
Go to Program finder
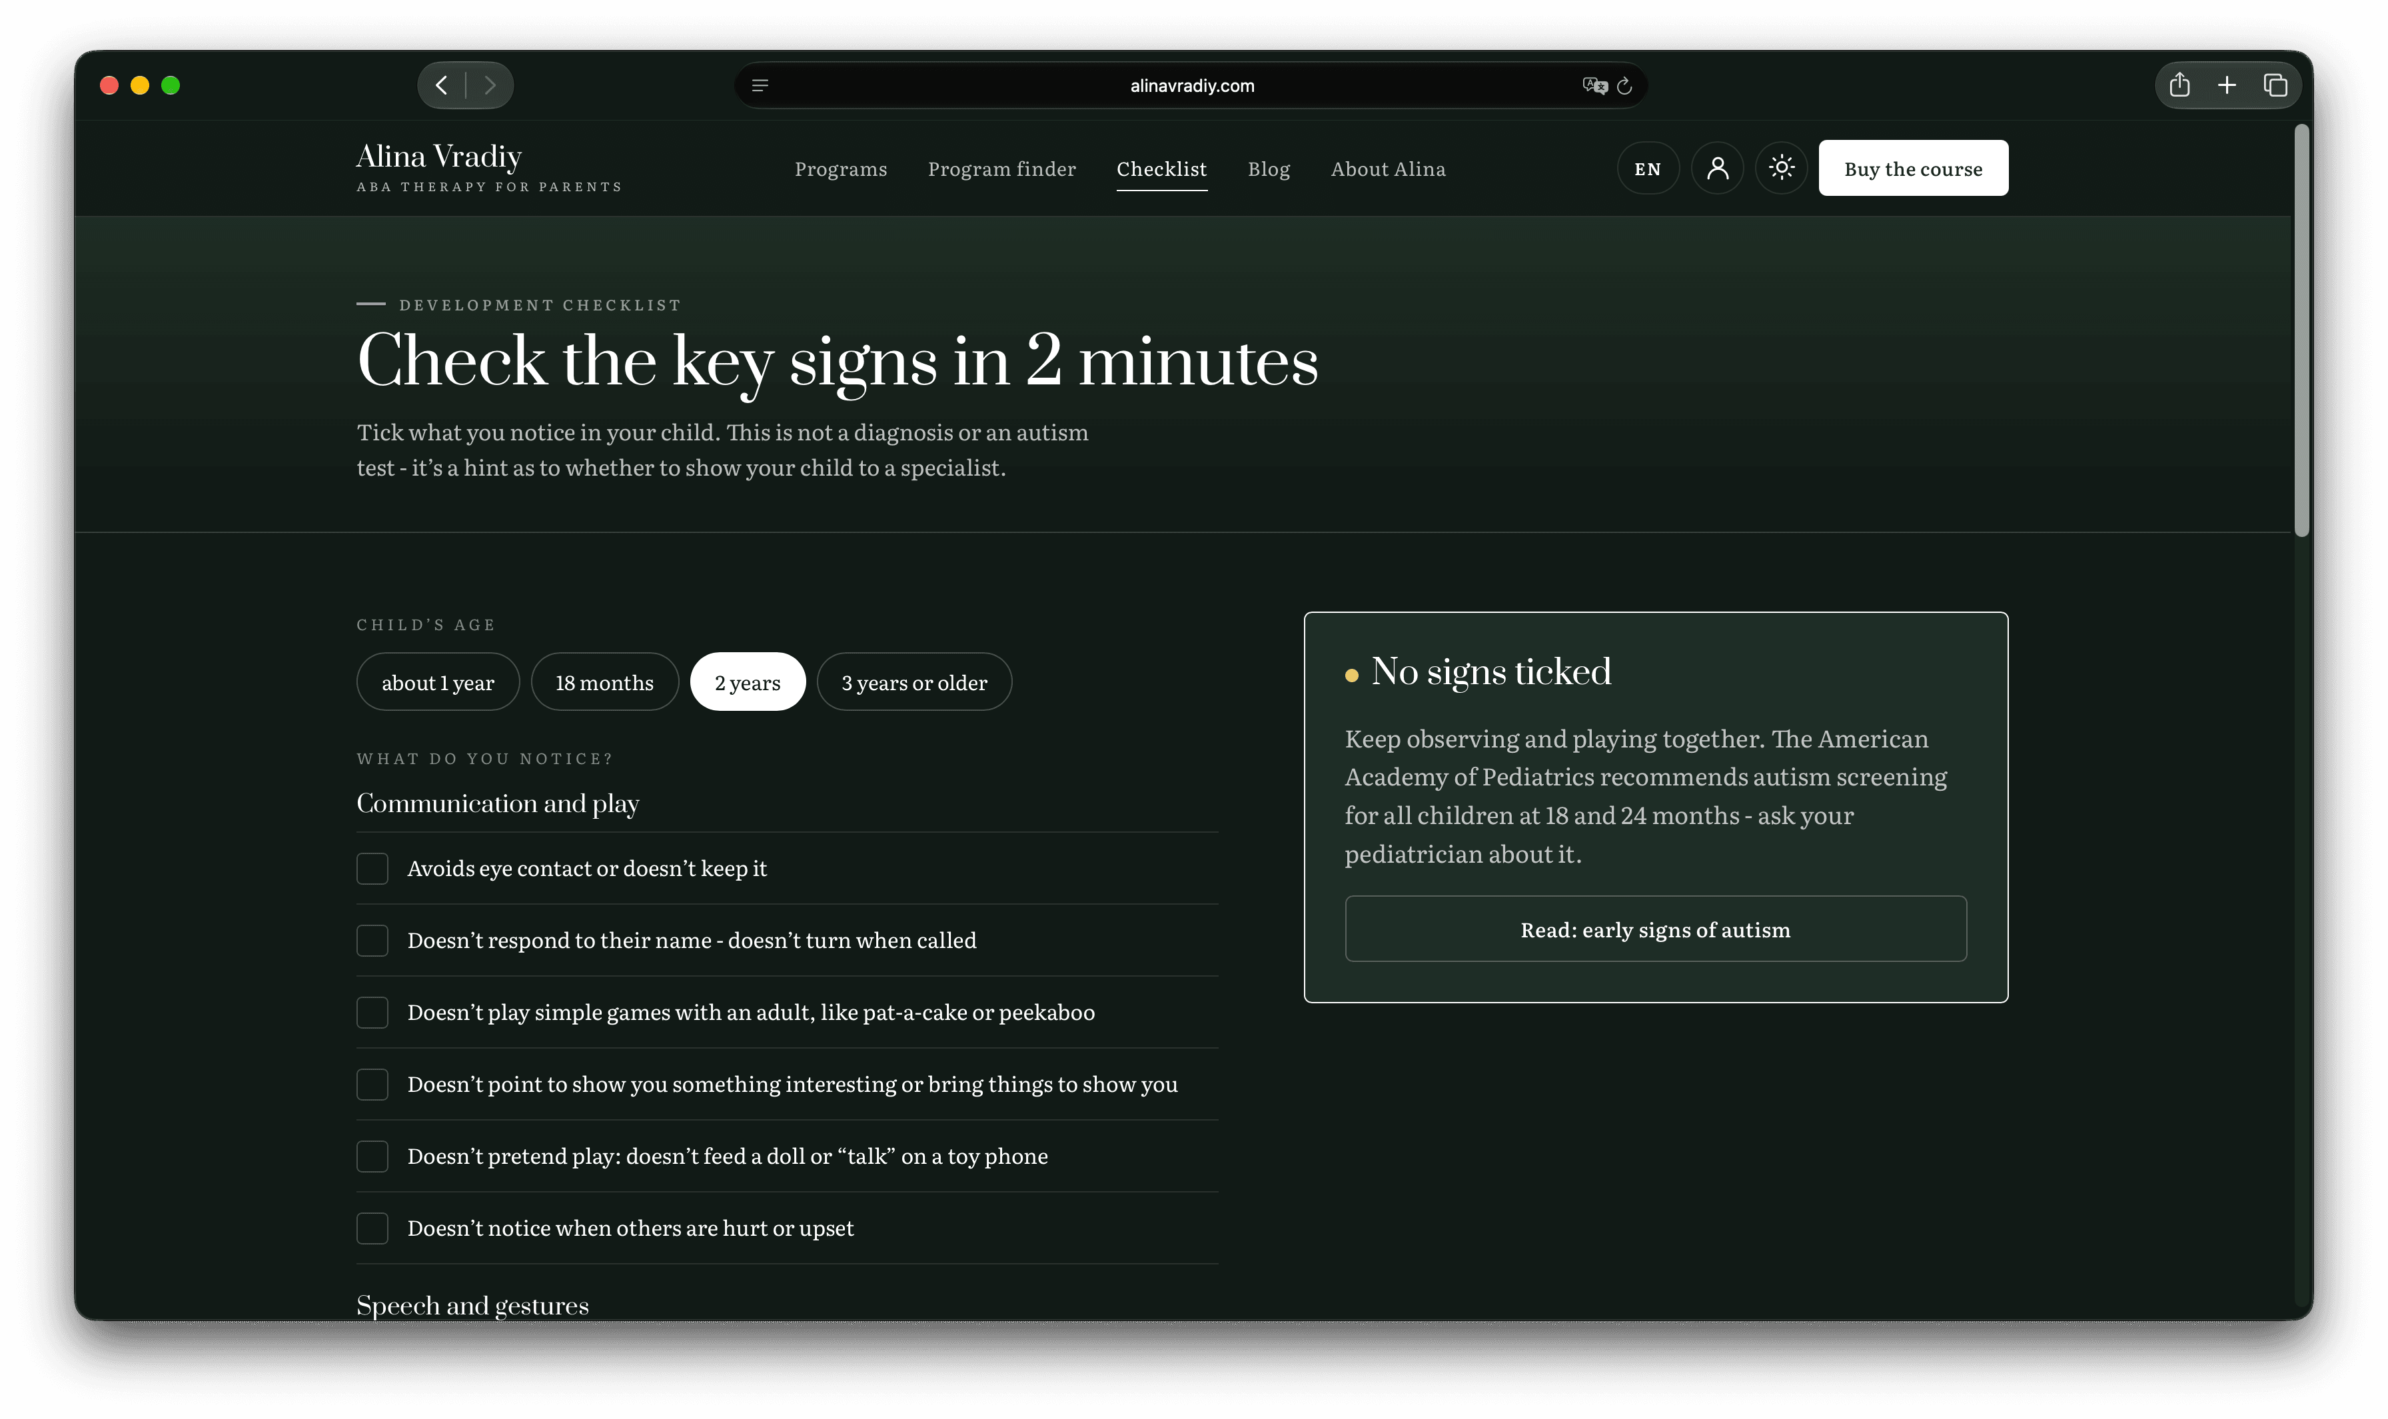(x=1001, y=169)
